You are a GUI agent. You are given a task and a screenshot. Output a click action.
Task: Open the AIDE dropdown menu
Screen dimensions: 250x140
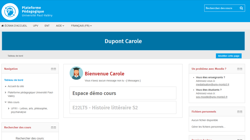60,26
